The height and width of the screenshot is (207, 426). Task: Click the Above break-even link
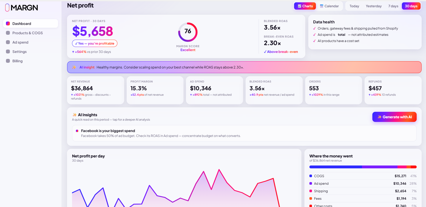coord(281,52)
